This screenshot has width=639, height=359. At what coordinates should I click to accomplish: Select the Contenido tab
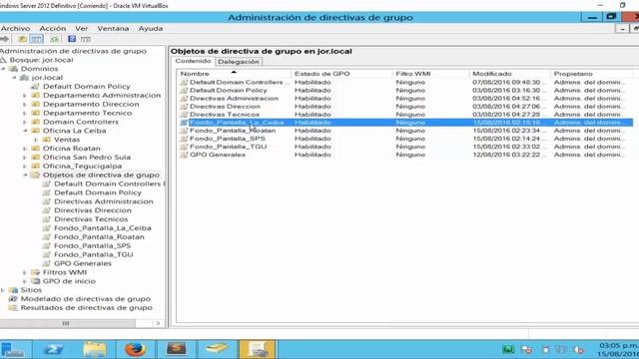pyautogui.click(x=193, y=61)
